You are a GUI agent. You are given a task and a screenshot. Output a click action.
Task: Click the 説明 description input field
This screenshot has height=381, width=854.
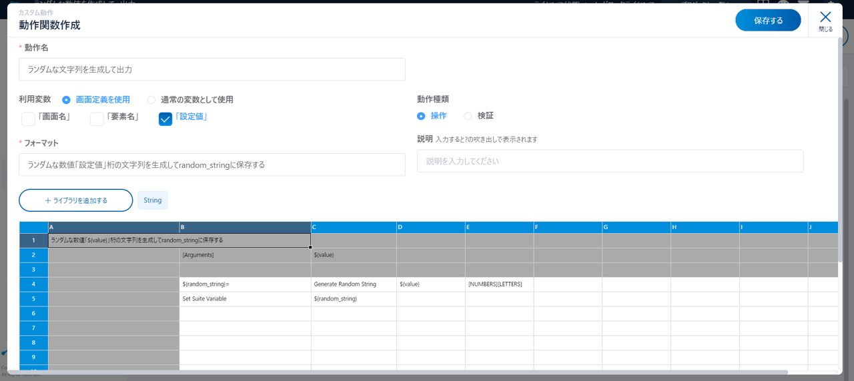point(610,161)
